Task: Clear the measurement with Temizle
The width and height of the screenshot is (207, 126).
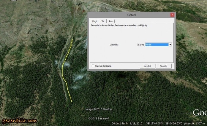Action: coord(164,66)
